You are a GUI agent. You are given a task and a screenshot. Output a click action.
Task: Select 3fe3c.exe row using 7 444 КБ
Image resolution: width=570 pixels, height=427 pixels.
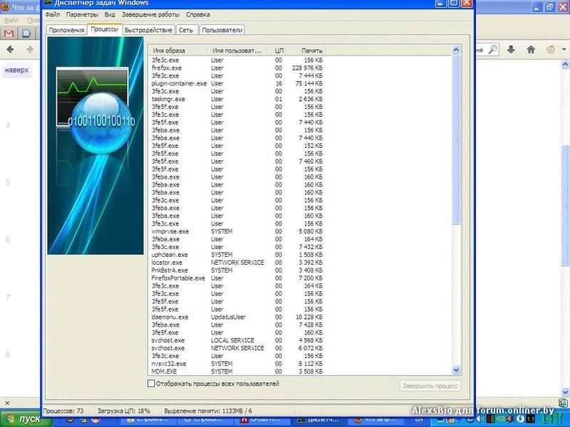237,76
